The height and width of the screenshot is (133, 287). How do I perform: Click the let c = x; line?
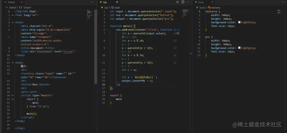(x=129, y=70)
